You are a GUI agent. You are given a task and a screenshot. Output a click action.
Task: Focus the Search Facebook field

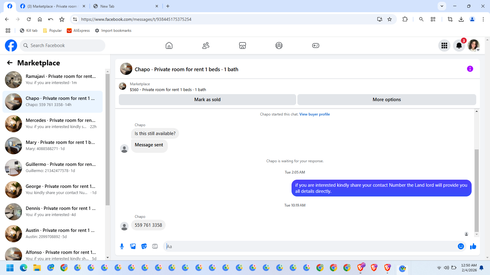click(x=63, y=46)
